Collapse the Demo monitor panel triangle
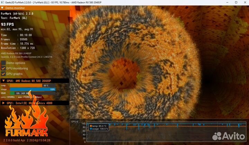This screenshot has width=249, height=145. point(2,8)
